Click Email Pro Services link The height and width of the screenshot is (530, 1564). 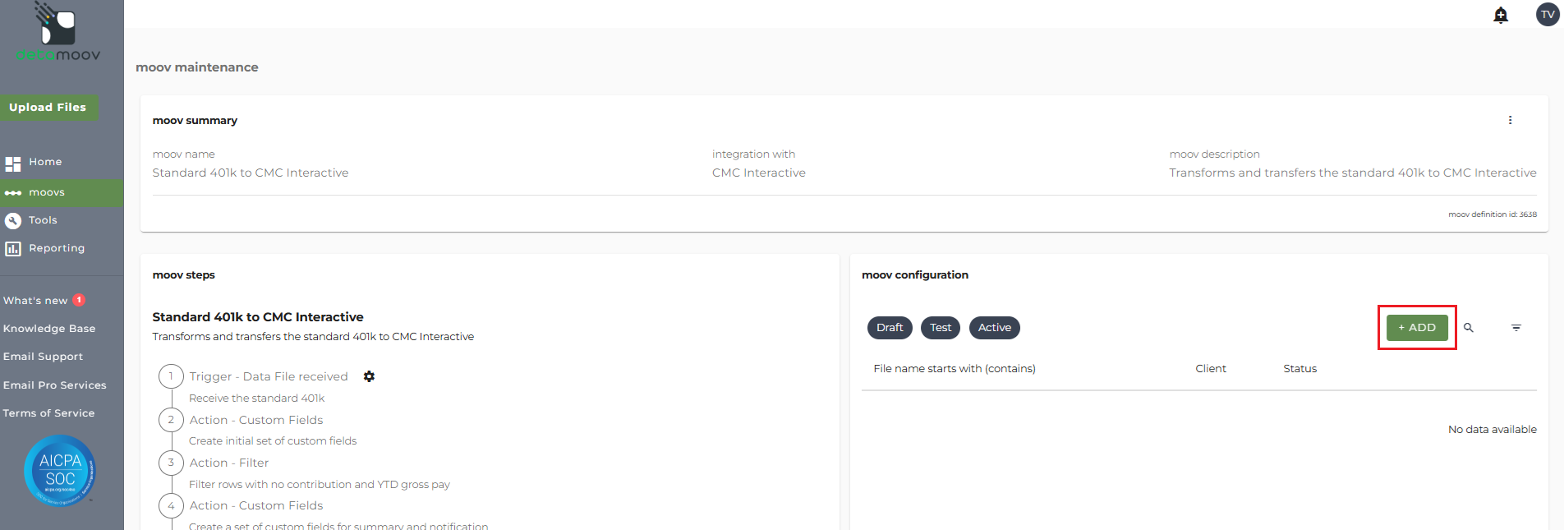[54, 385]
